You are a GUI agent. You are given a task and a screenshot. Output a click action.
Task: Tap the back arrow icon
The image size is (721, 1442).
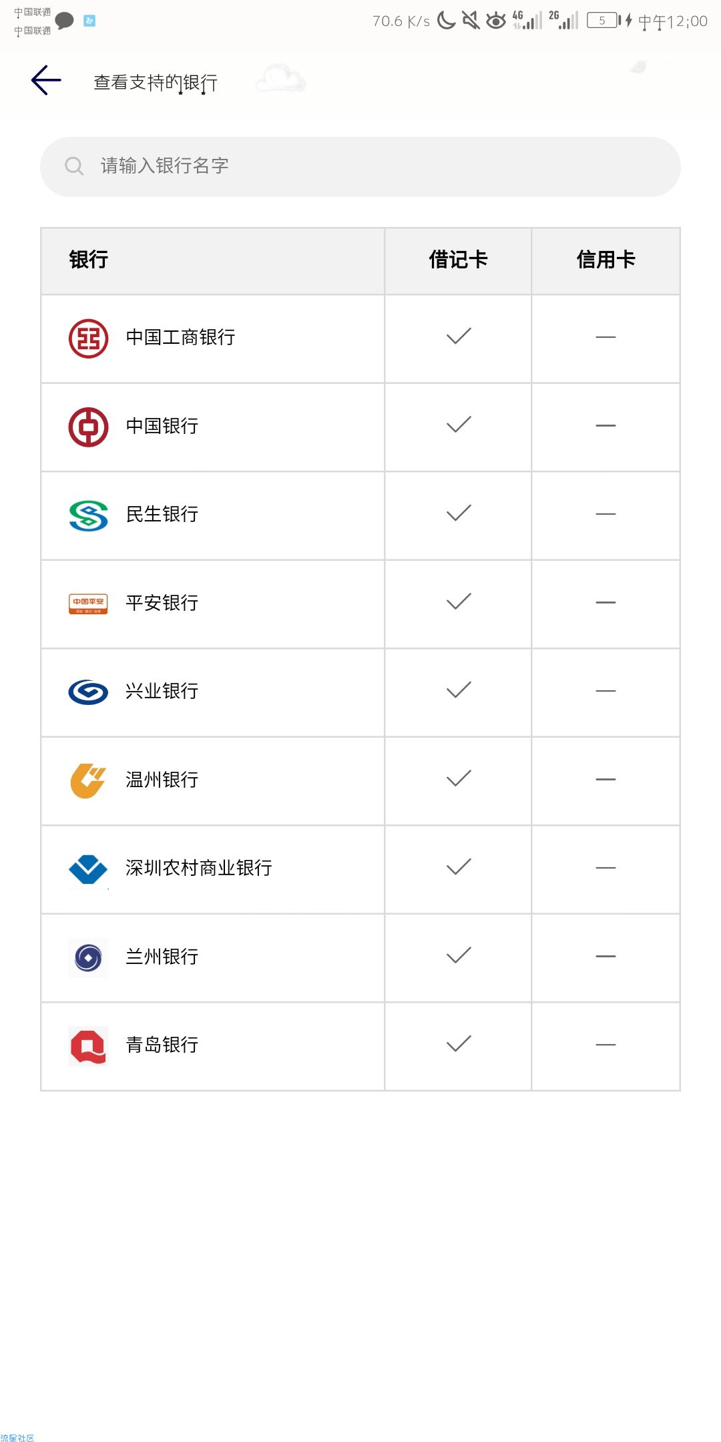click(x=46, y=80)
